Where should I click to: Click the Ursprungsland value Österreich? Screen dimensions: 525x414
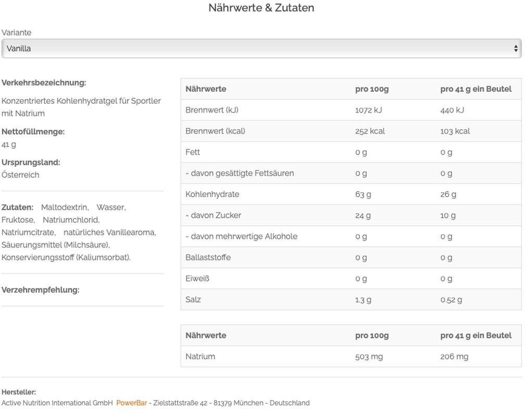point(20,175)
